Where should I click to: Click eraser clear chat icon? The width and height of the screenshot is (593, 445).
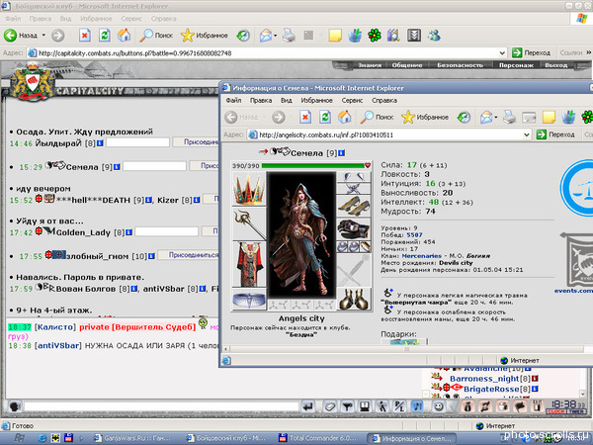pos(329,406)
